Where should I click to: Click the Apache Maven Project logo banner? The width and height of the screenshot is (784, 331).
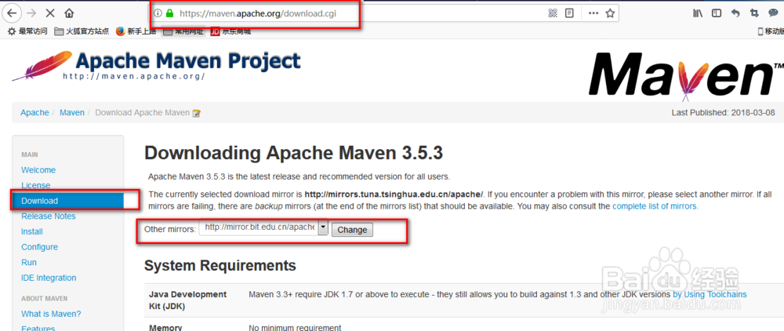[x=157, y=66]
